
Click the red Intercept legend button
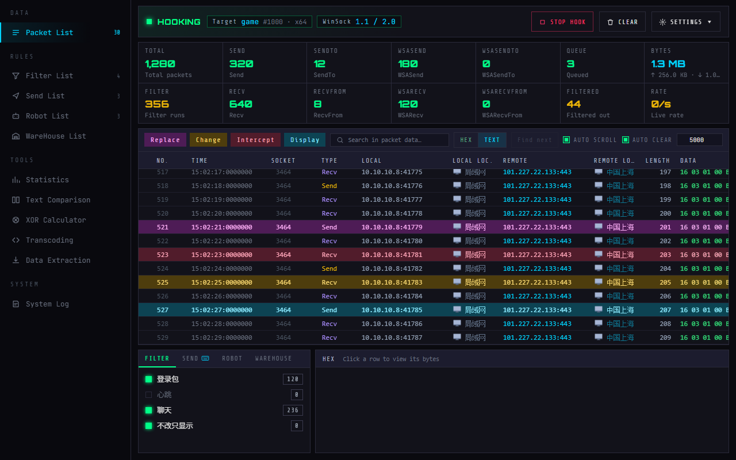point(255,140)
